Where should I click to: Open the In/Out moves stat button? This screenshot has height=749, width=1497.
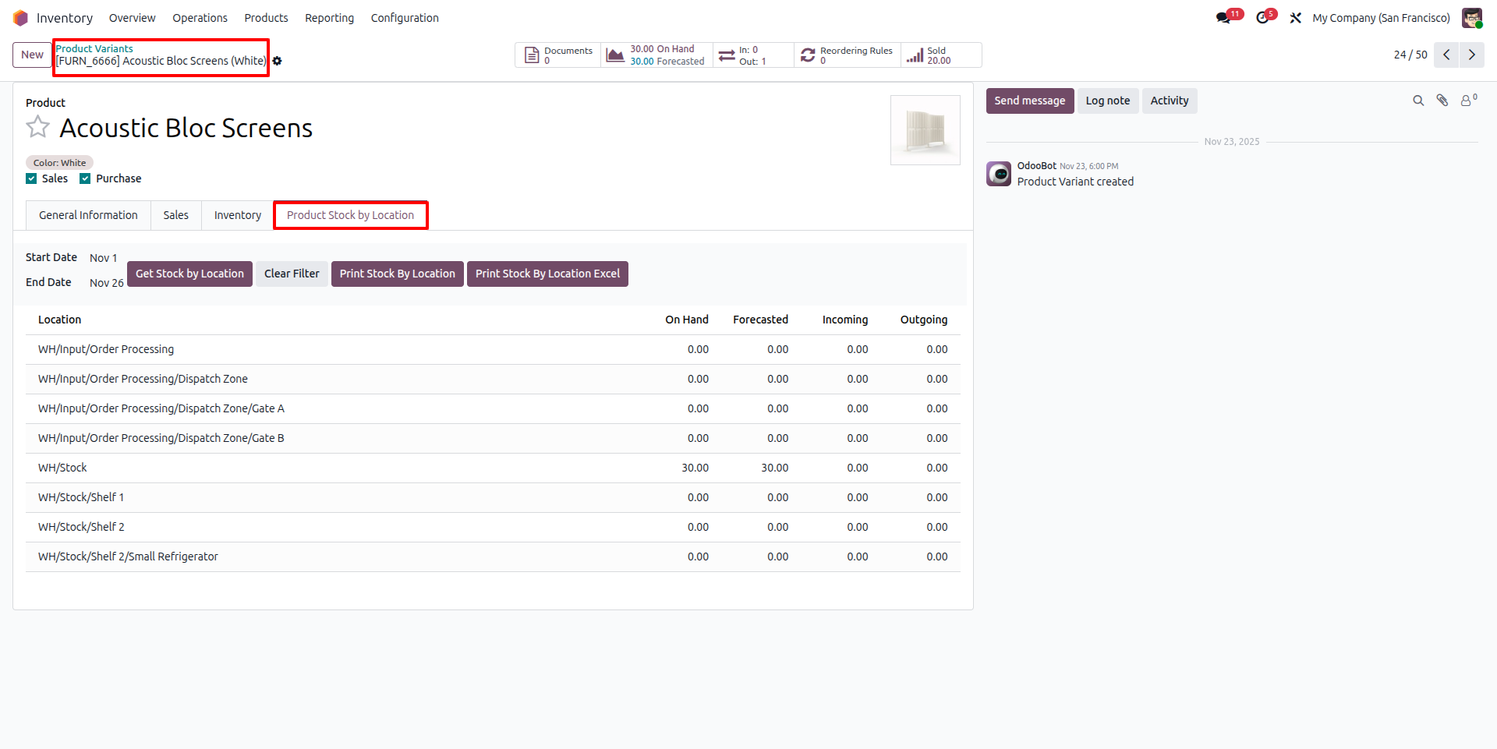753,55
